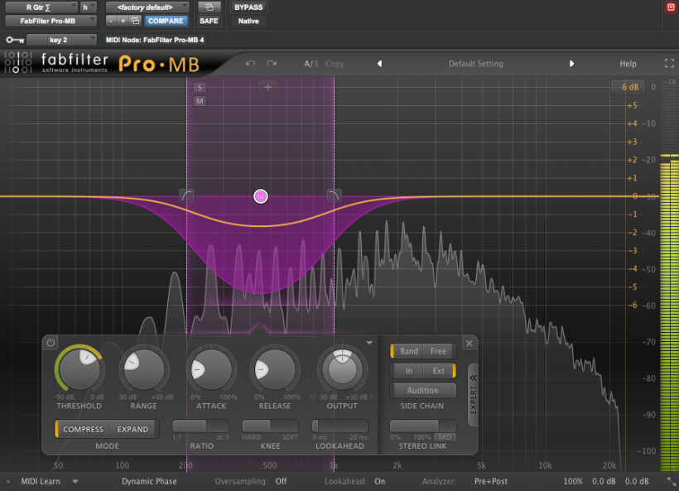Click the THRESHOLD knob

pyautogui.click(x=79, y=369)
